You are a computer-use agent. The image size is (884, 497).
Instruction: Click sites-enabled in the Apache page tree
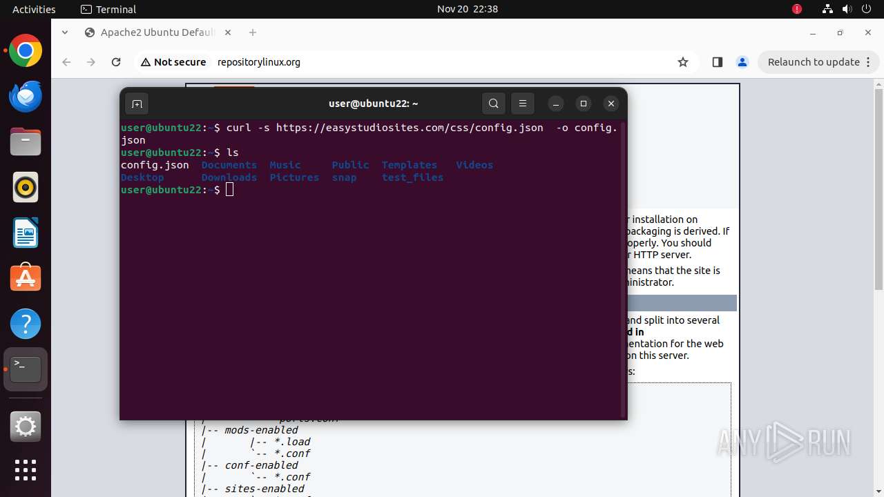264,489
